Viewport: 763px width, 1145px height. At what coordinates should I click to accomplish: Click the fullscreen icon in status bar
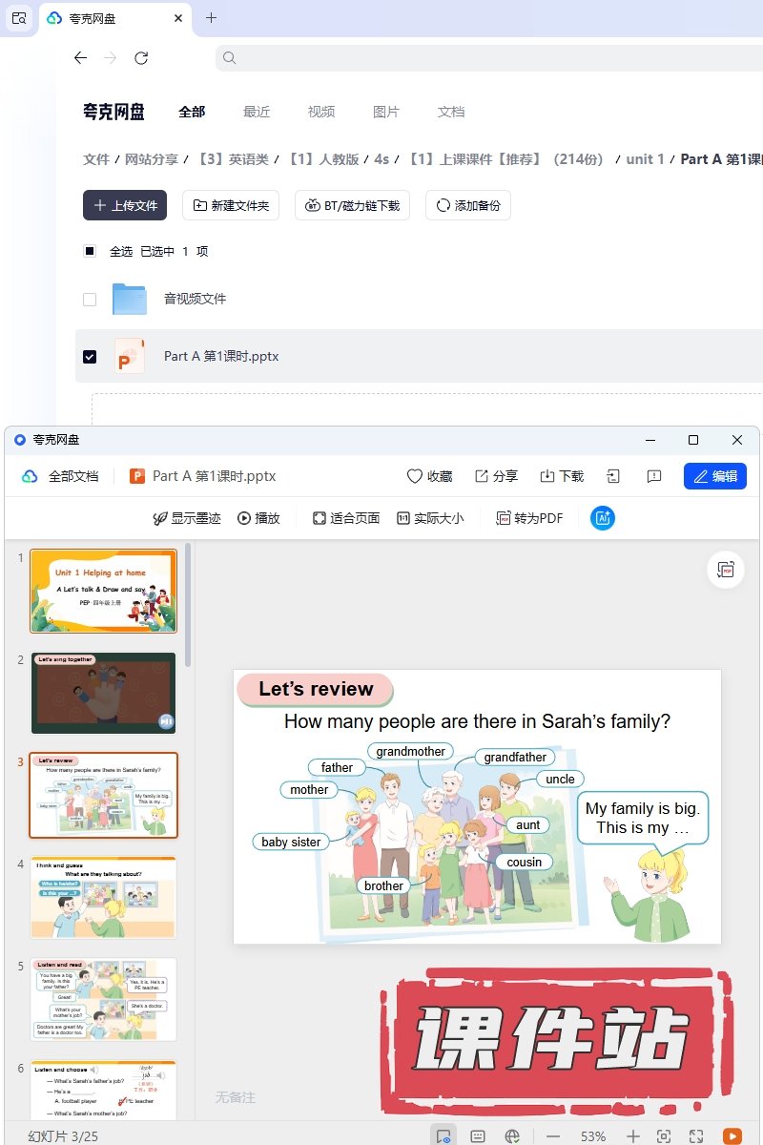click(696, 1135)
